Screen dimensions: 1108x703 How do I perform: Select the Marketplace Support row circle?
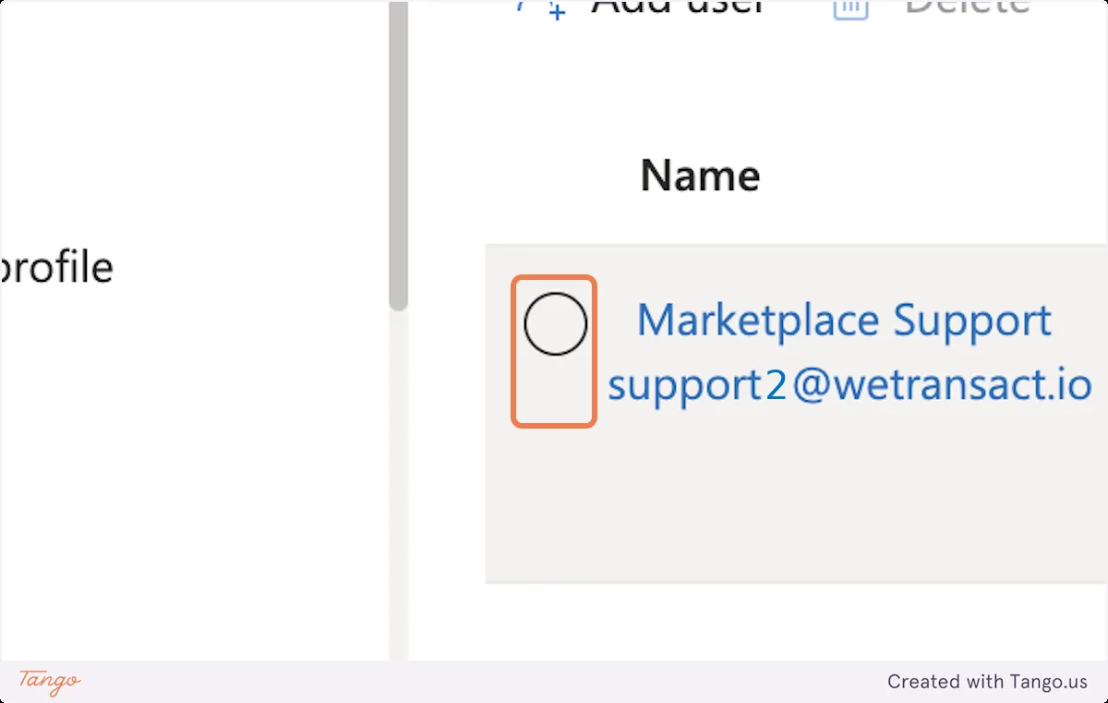tap(555, 324)
